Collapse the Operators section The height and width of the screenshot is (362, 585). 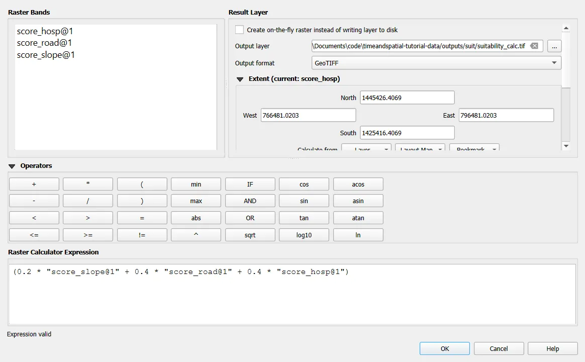[x=12, y=166]
